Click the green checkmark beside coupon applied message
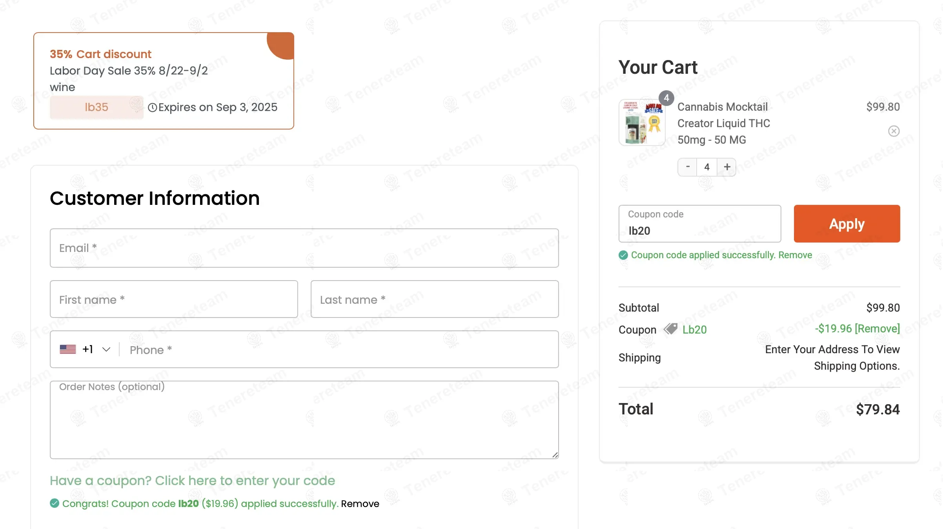Viewport: 943px width, 529px height. click(623, 255)
